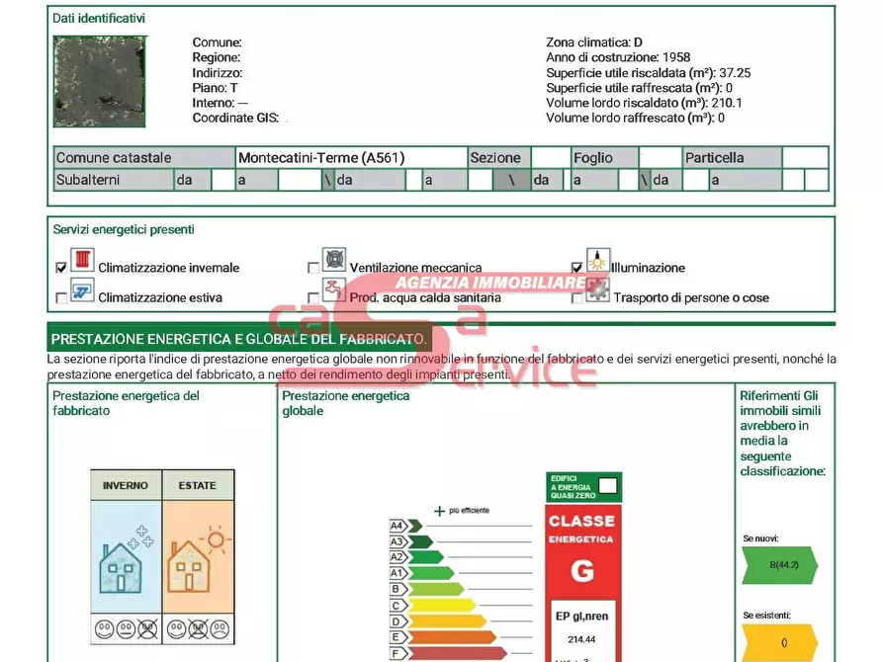This screenshot has height=662, width=883.
Task: Click the mechanical ventilation fan icon
Action: pyautogui.click(x=334, y=261)
